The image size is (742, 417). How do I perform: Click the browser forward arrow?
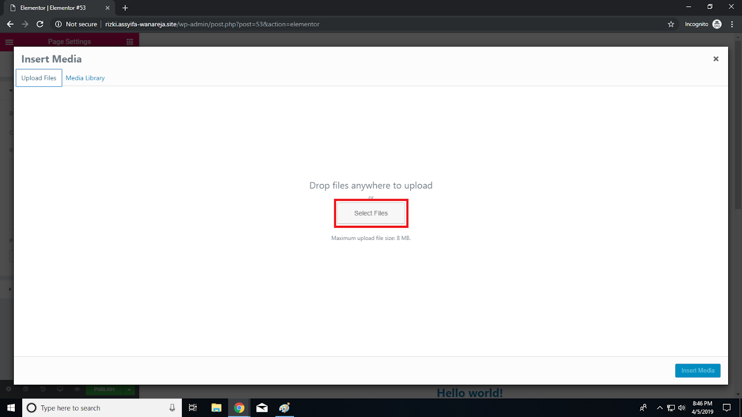25,24
